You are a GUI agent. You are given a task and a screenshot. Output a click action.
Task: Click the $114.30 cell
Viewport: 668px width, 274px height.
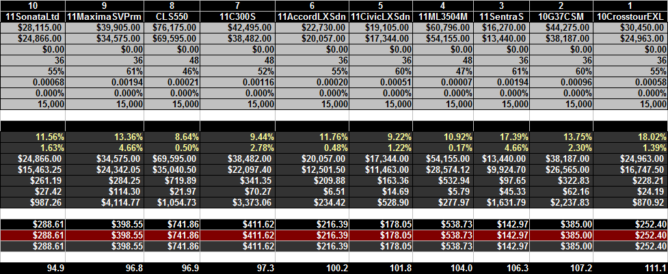[x=105, y=191]
